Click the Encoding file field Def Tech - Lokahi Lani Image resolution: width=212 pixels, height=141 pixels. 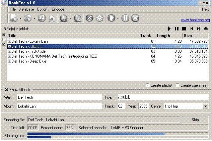(104, 120)
